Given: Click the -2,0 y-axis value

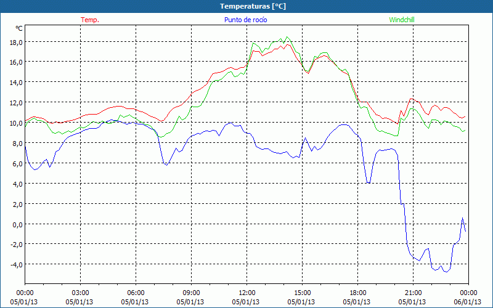Looking at the screenshot, I should click(17, 245).
